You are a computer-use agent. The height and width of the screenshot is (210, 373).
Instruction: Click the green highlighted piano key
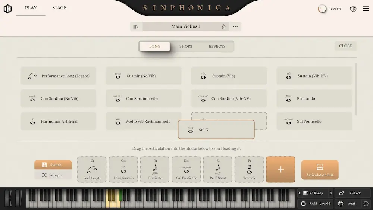coord(121,195)
